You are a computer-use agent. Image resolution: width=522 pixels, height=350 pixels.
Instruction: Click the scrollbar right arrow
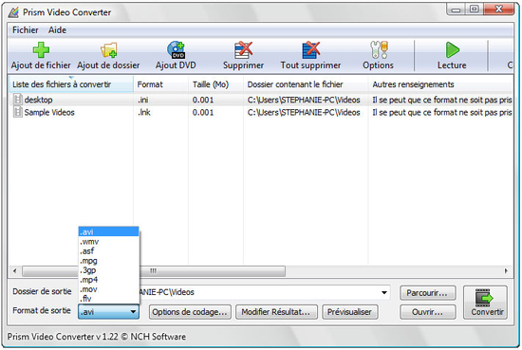(x=506, y=271)
